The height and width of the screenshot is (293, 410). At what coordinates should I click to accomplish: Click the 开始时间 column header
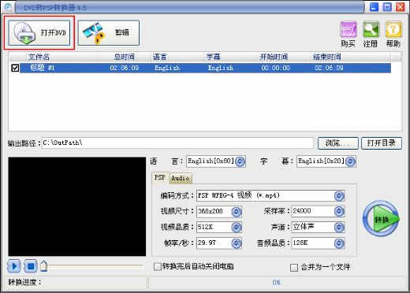point(274,57)
